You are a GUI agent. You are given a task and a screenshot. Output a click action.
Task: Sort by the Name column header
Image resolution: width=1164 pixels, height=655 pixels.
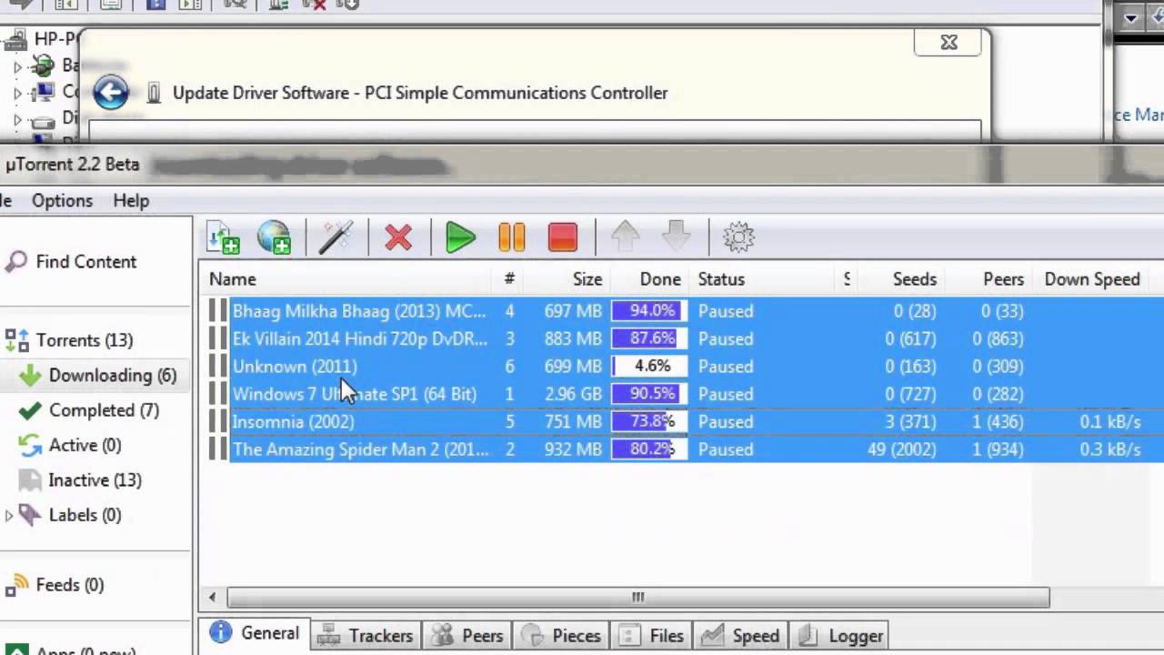tap(233, 279)
